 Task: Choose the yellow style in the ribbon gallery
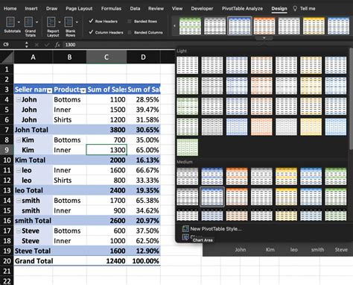(x=314, y=26)
